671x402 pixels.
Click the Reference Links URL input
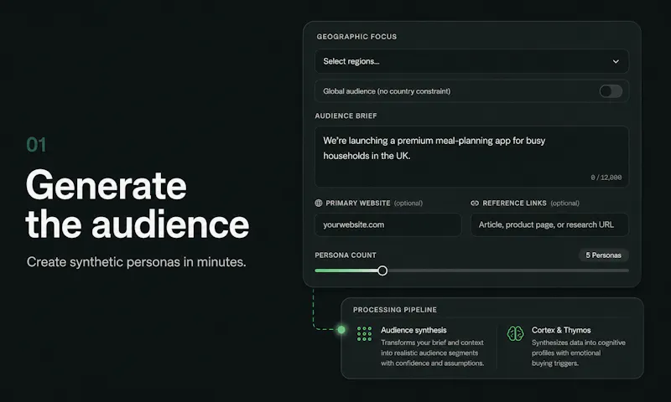coord(549,224)
